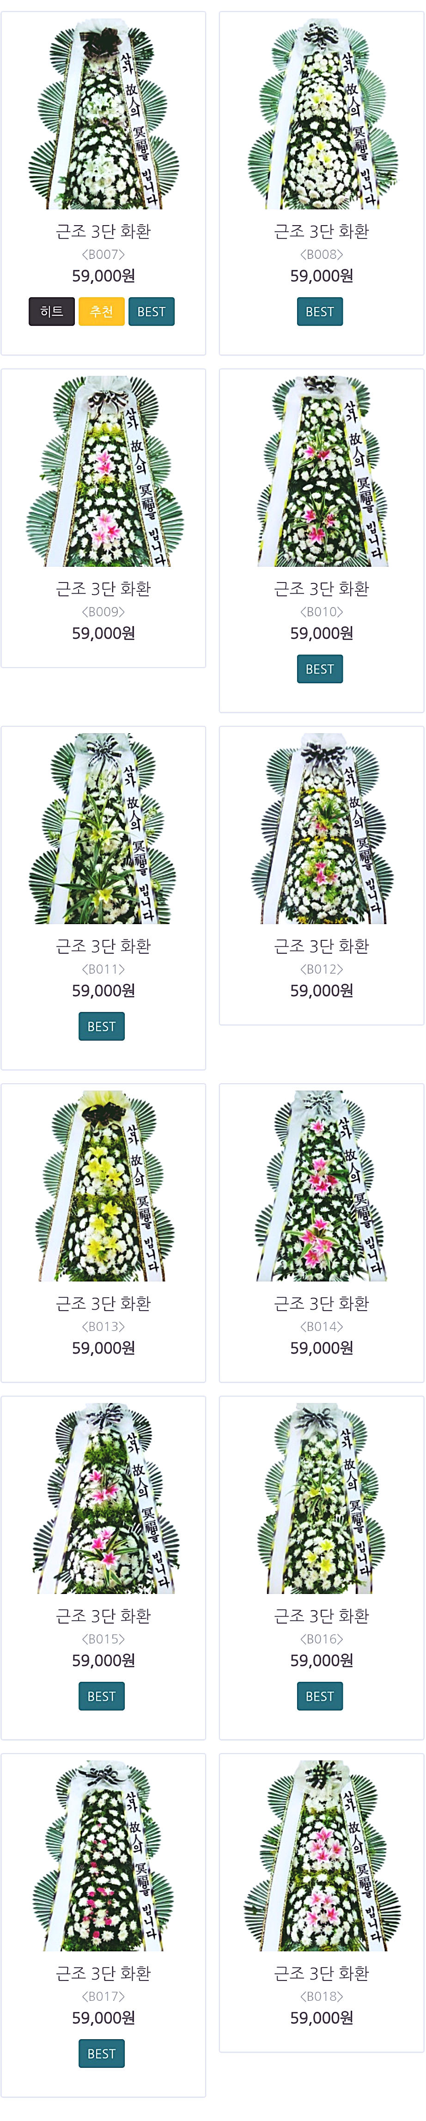
Task: Open the 근조 3단 화환 title above B015
Action: tap(103, 1616)
